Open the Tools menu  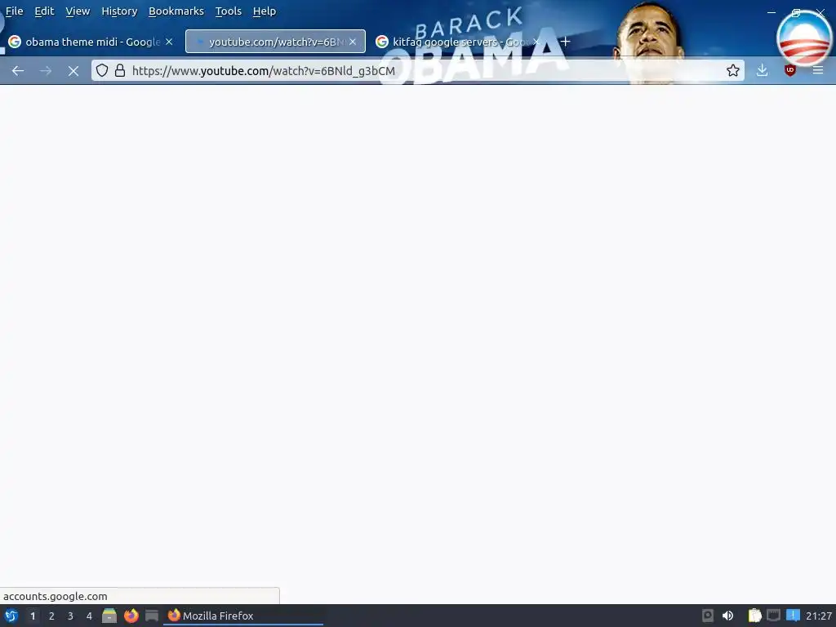[229, 11]
